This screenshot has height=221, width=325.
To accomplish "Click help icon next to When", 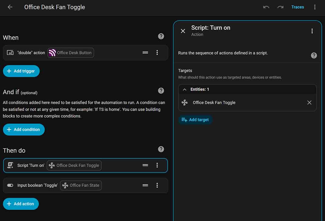I will [x=161, y=36].
